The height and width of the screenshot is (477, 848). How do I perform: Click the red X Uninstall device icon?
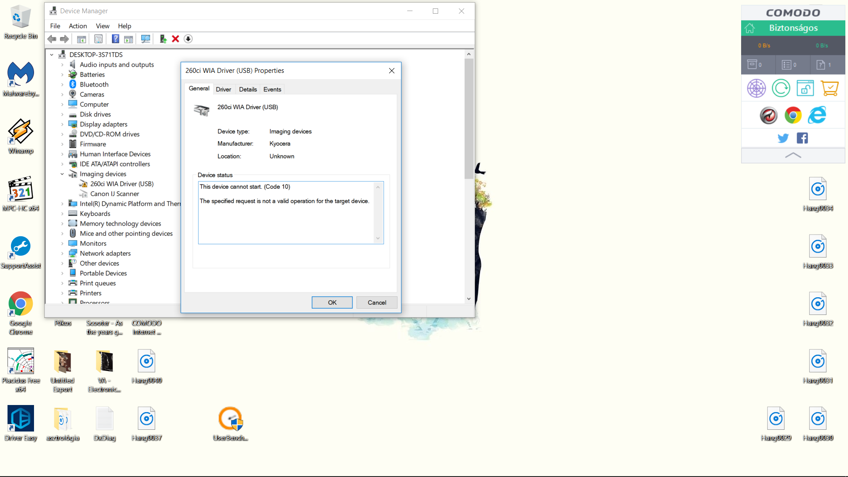[x=175, y=39]
